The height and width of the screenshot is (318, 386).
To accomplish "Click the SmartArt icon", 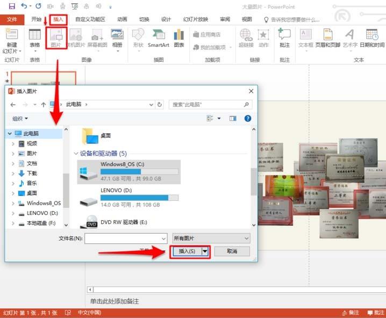I will point(158,38).
